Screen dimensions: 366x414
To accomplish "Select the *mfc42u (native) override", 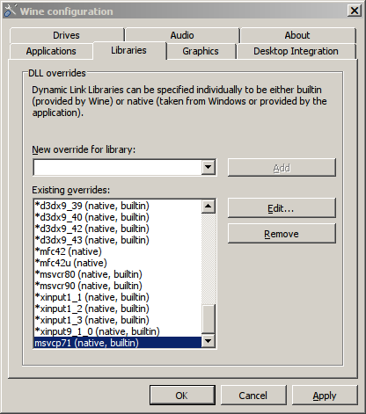I will tap(118, 263).
